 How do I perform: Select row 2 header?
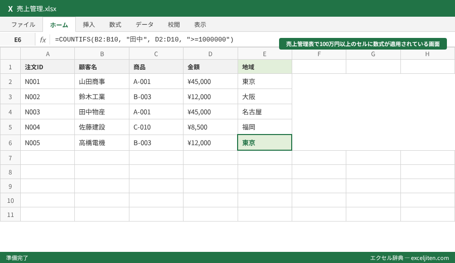10,81
